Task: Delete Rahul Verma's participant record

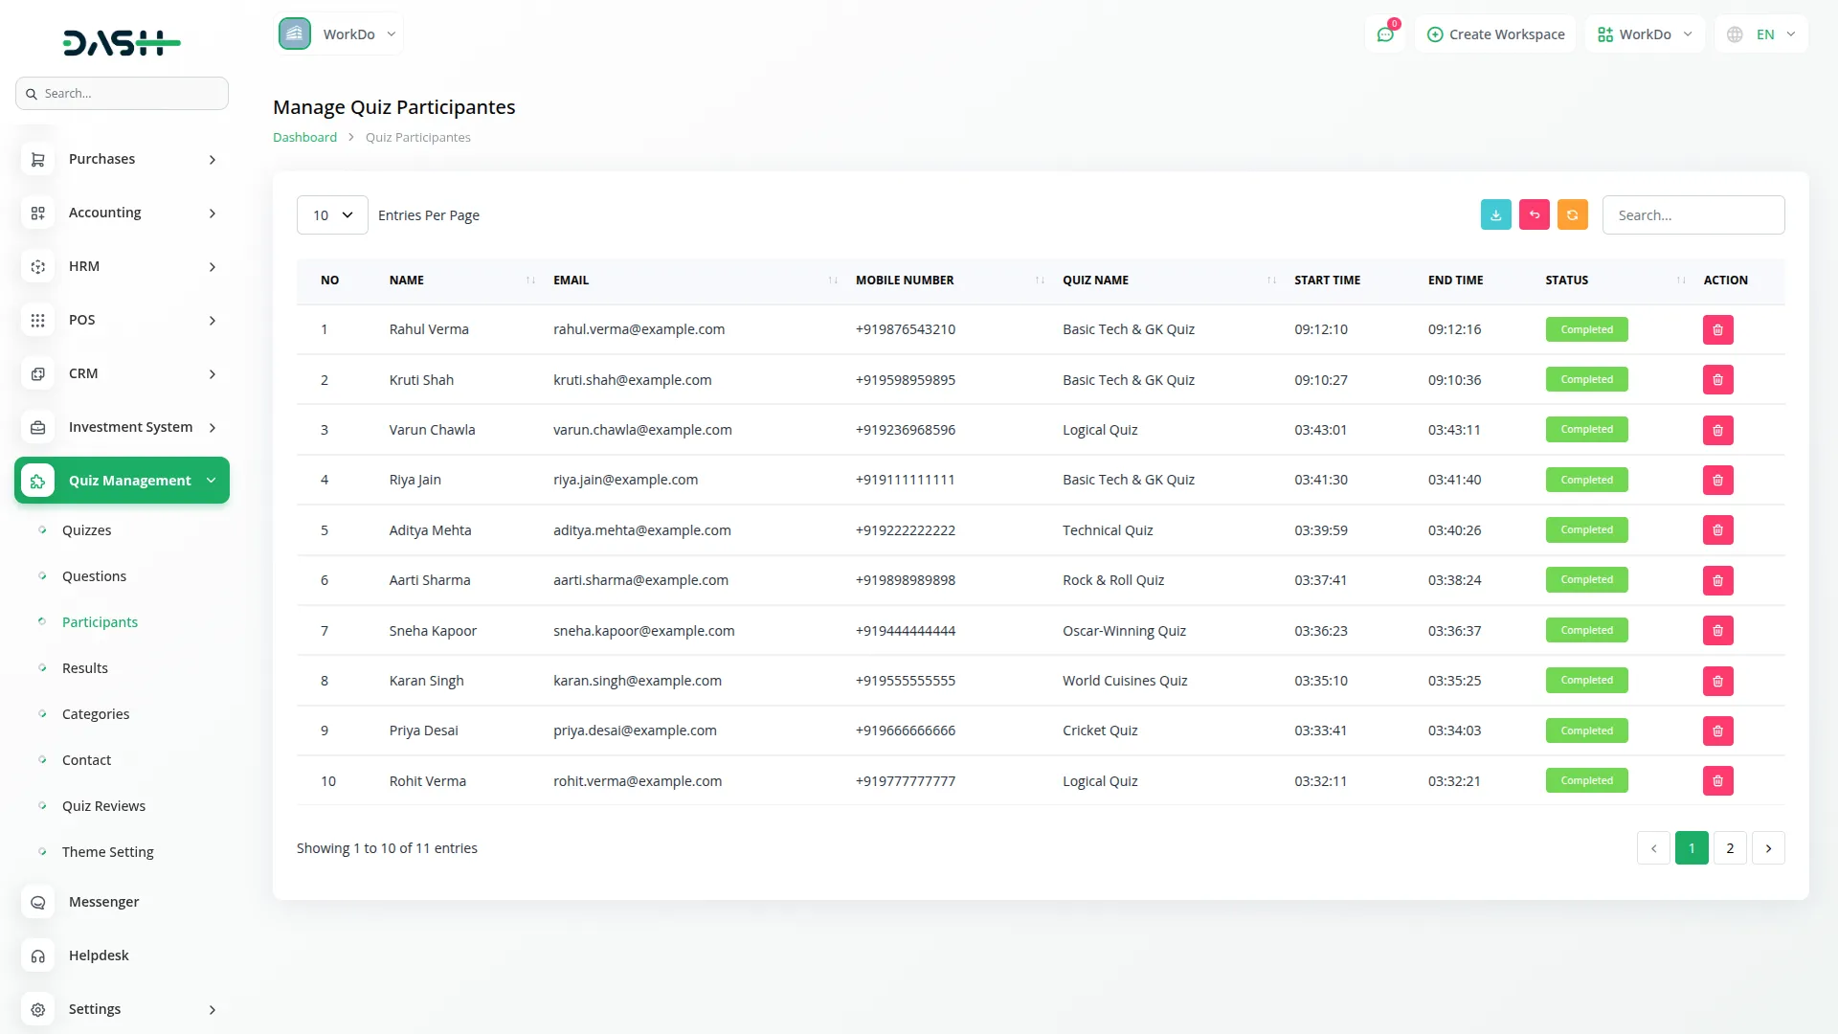Action: [1717, 329]
